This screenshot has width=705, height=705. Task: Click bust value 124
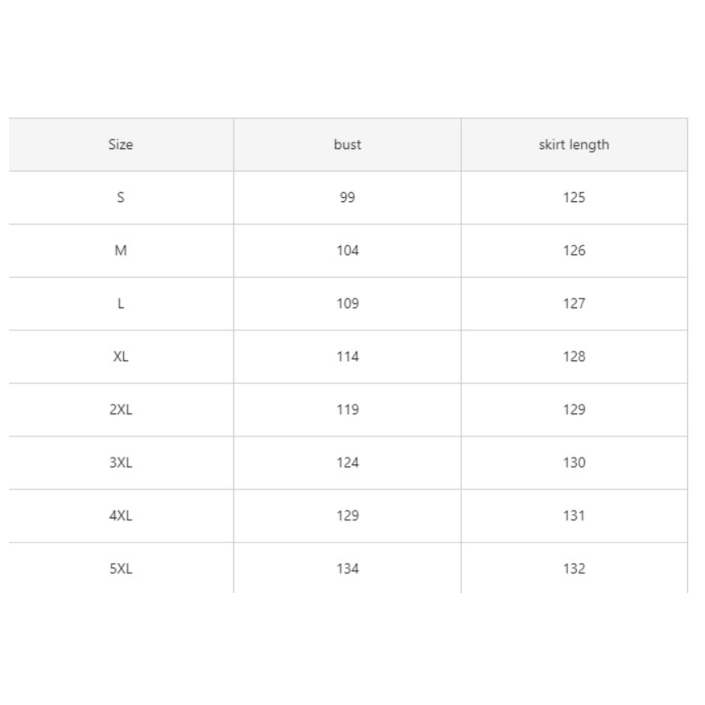click(x=348, y=463)
